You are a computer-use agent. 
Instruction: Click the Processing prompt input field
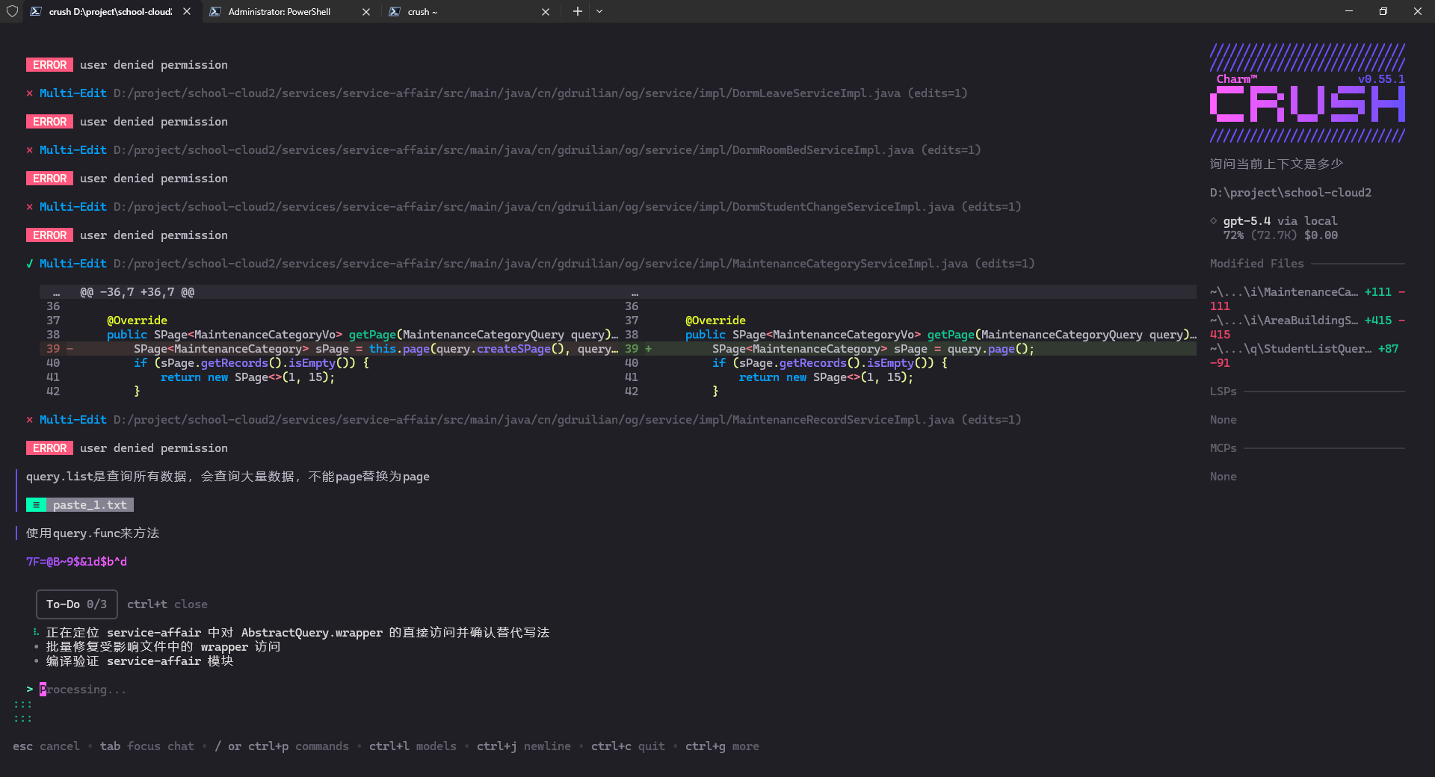82,690
